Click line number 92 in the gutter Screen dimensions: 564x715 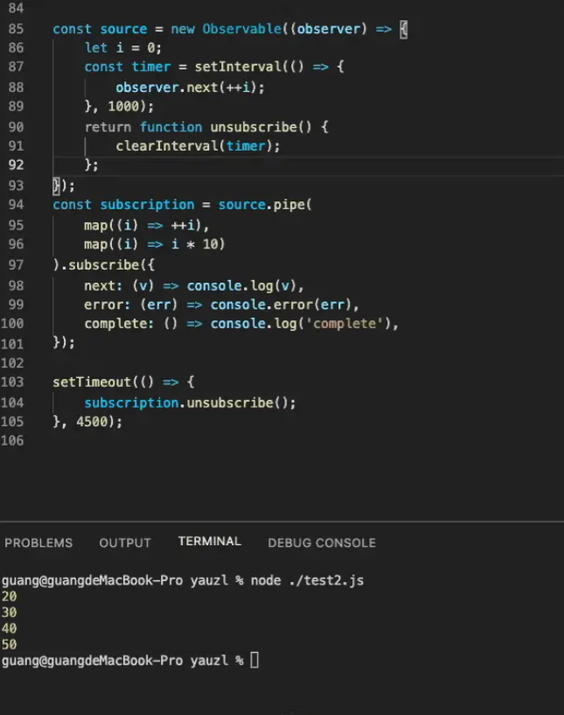pyautogui.click(x=16, y=165)
